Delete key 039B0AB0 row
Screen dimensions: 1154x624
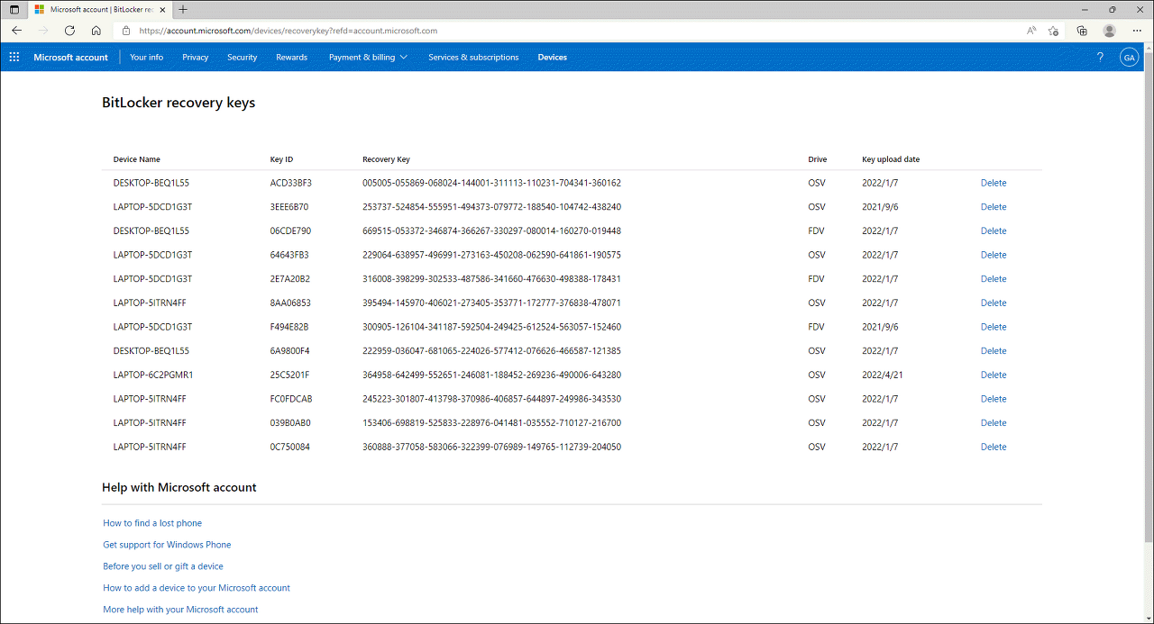[x=994, y=422]
